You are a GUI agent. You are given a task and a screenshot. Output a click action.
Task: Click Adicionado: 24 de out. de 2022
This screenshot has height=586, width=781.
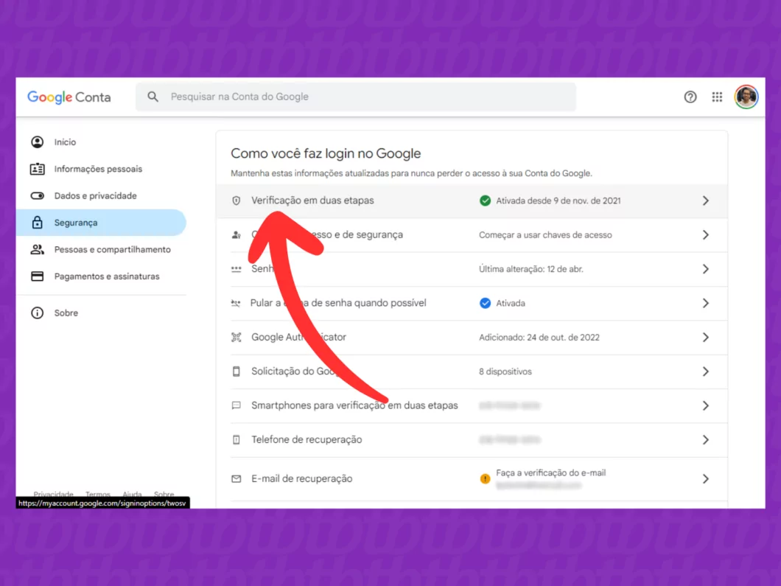[539, 338]
